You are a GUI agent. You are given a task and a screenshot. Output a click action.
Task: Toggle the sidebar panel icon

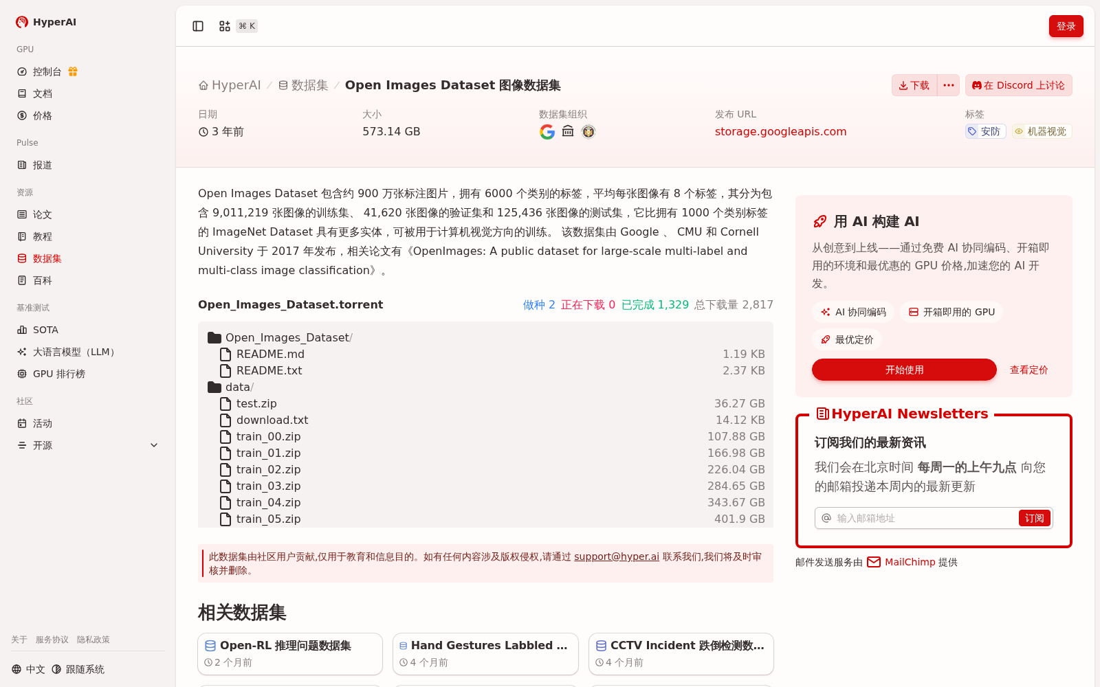pos(198,26)
